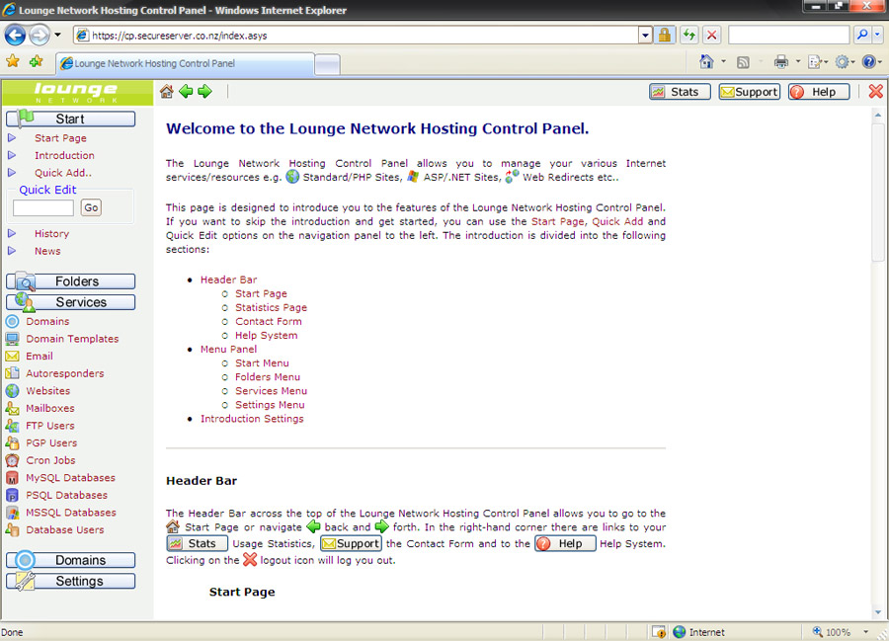Open the address bar URL dropdown

tap(645, 35)
